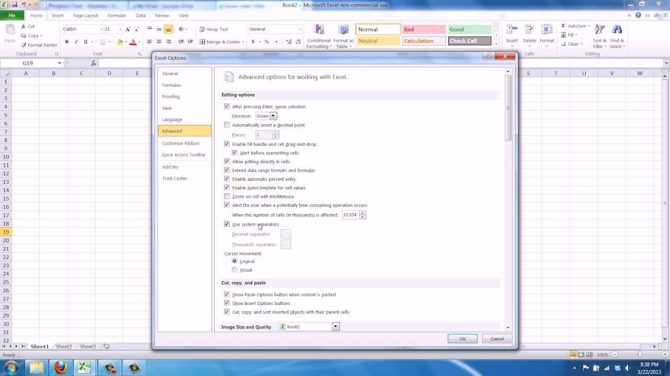The height and width of the screenshot is (376, 670).
Task: Click the cells-affected number field showing 33,554
Action: [x=350, y=215]
